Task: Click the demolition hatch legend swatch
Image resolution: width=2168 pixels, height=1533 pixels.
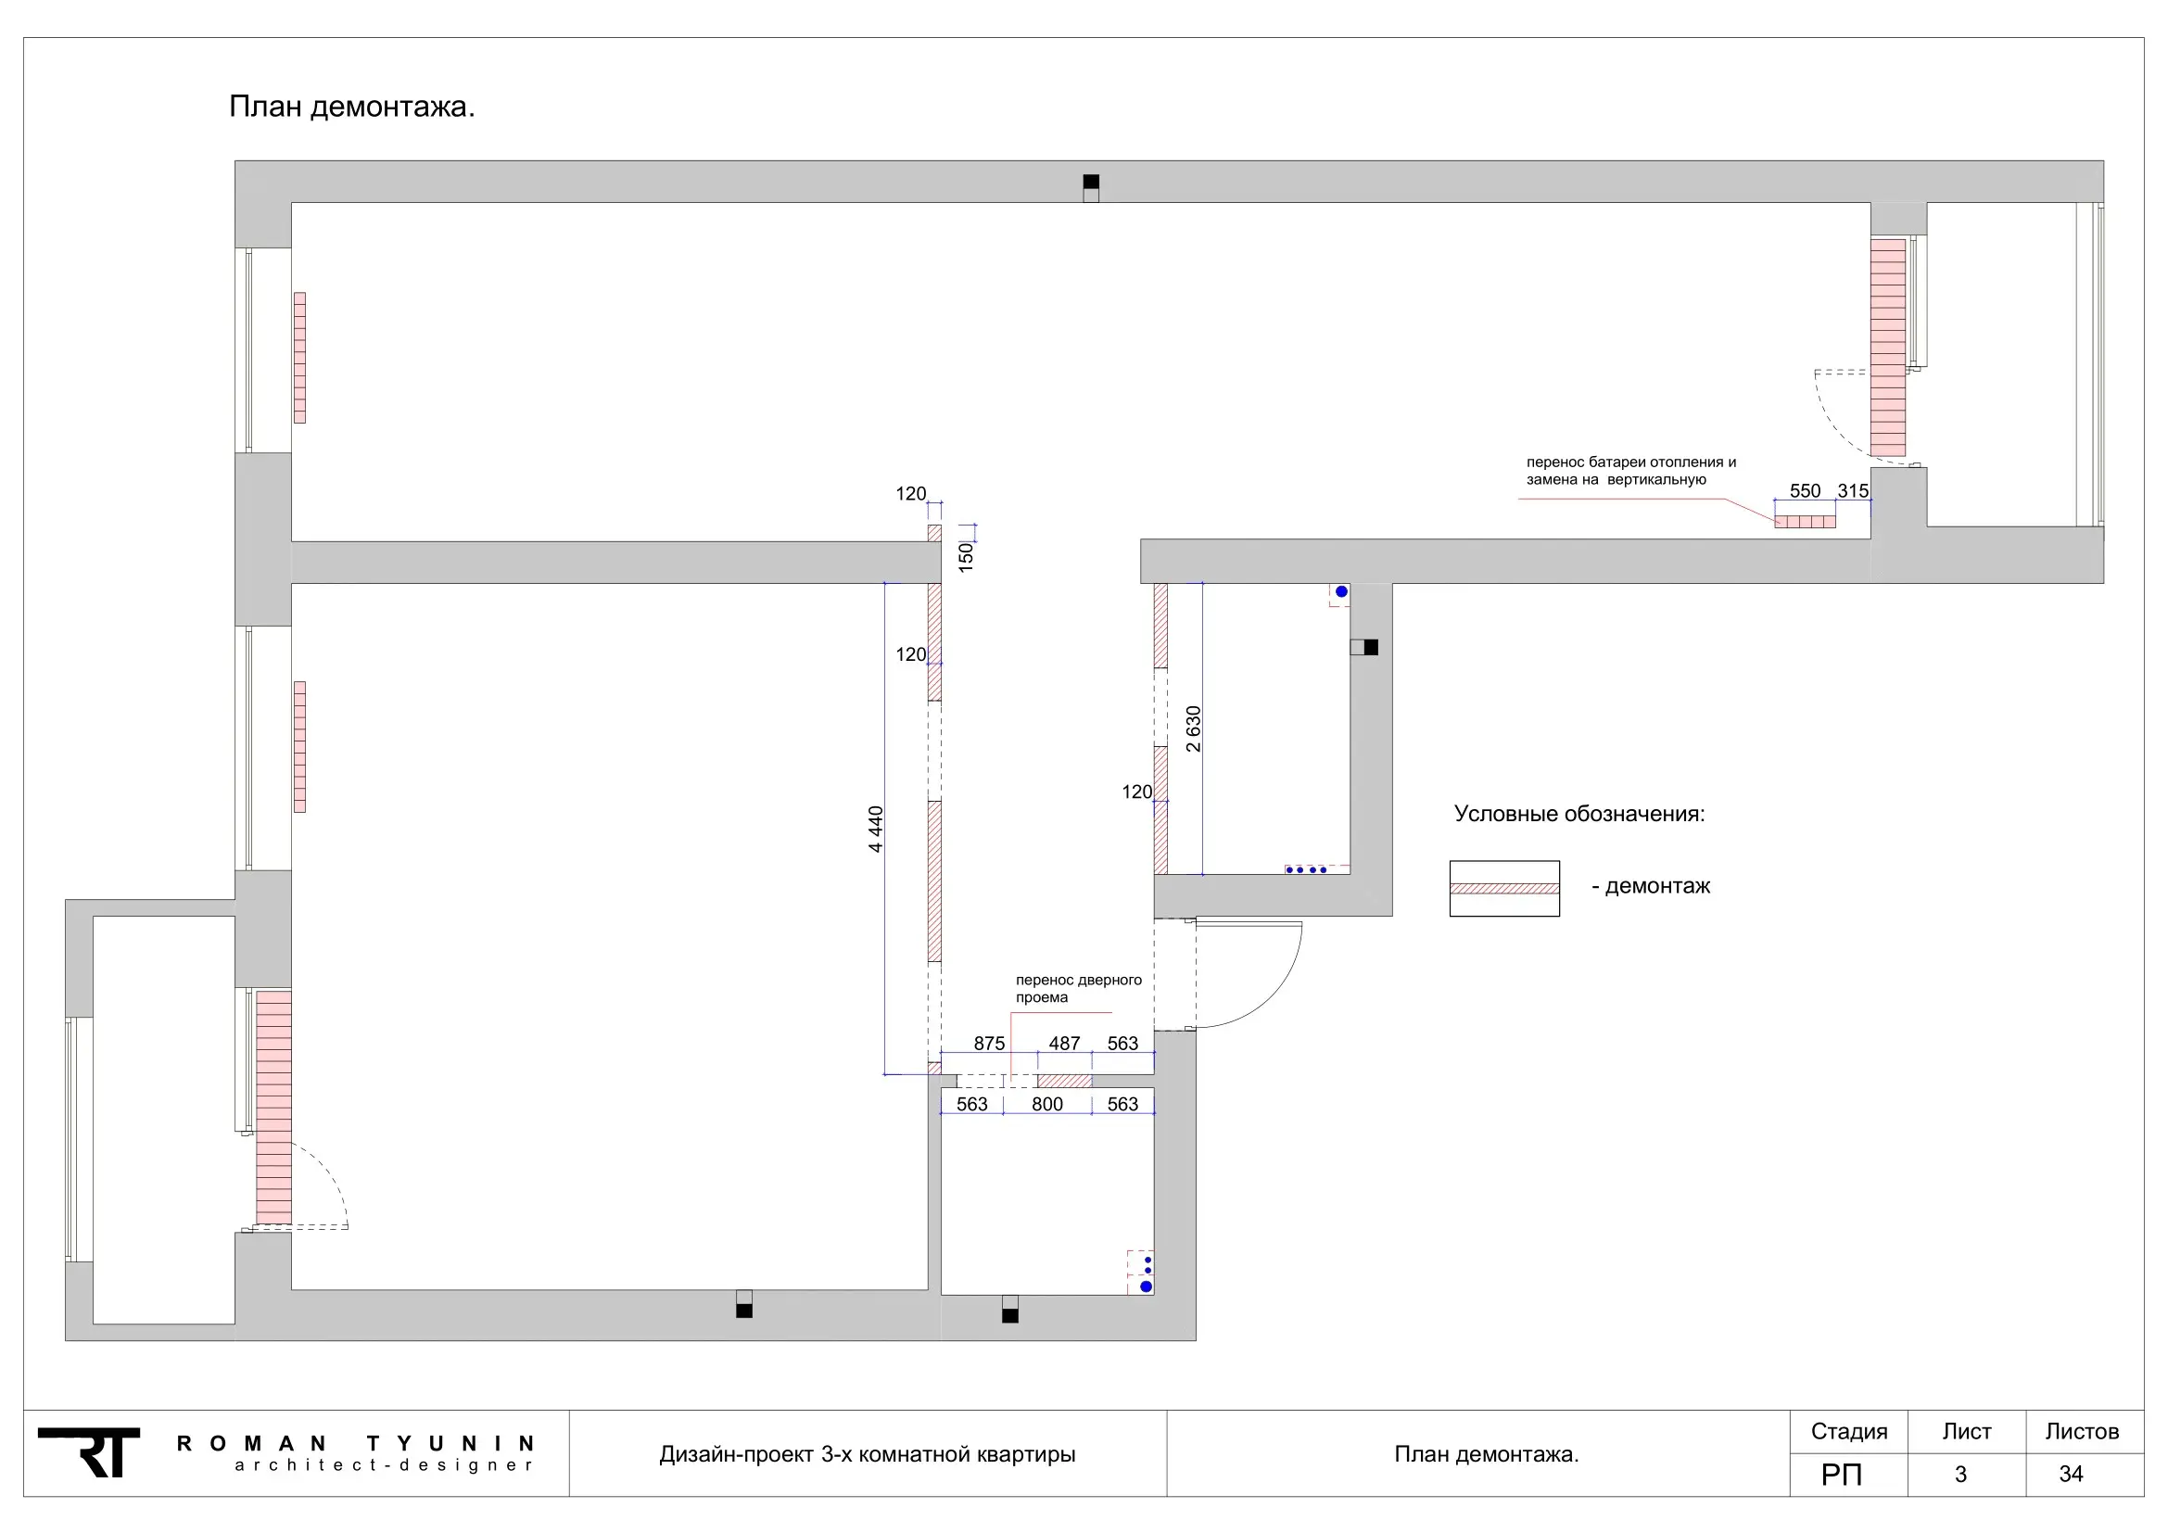Action: click(1504, 888)
